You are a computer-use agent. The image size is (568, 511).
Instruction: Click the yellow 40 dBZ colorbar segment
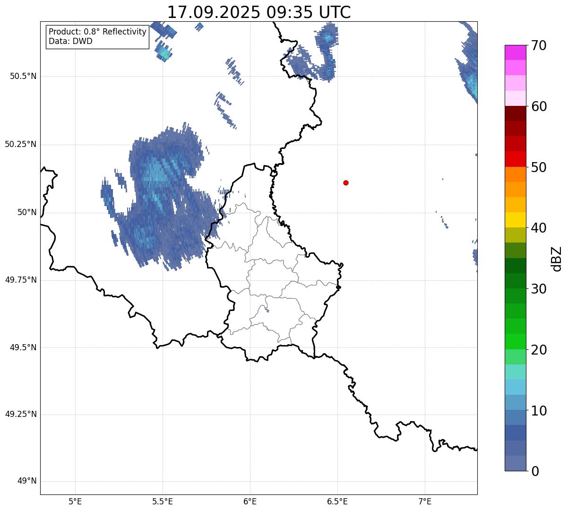tap(516, 220)
